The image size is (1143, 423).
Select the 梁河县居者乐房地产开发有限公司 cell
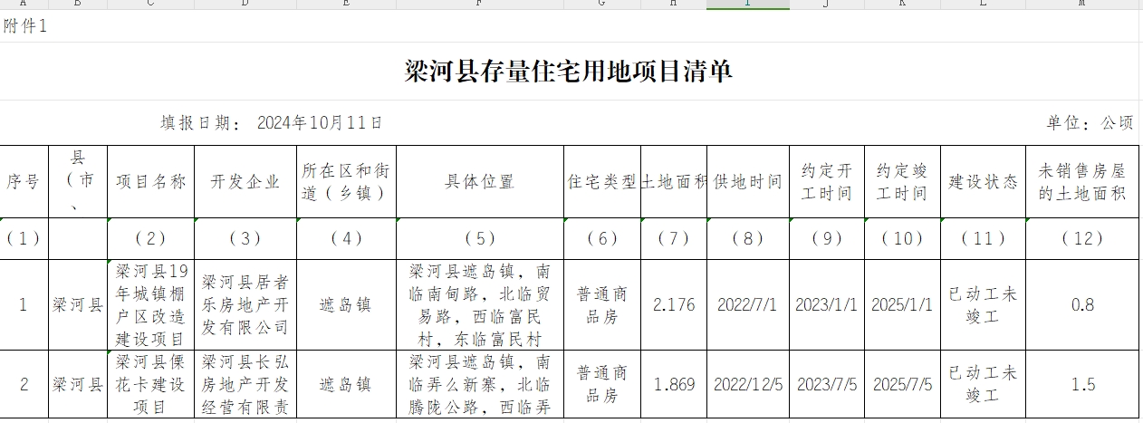[245, 304]
